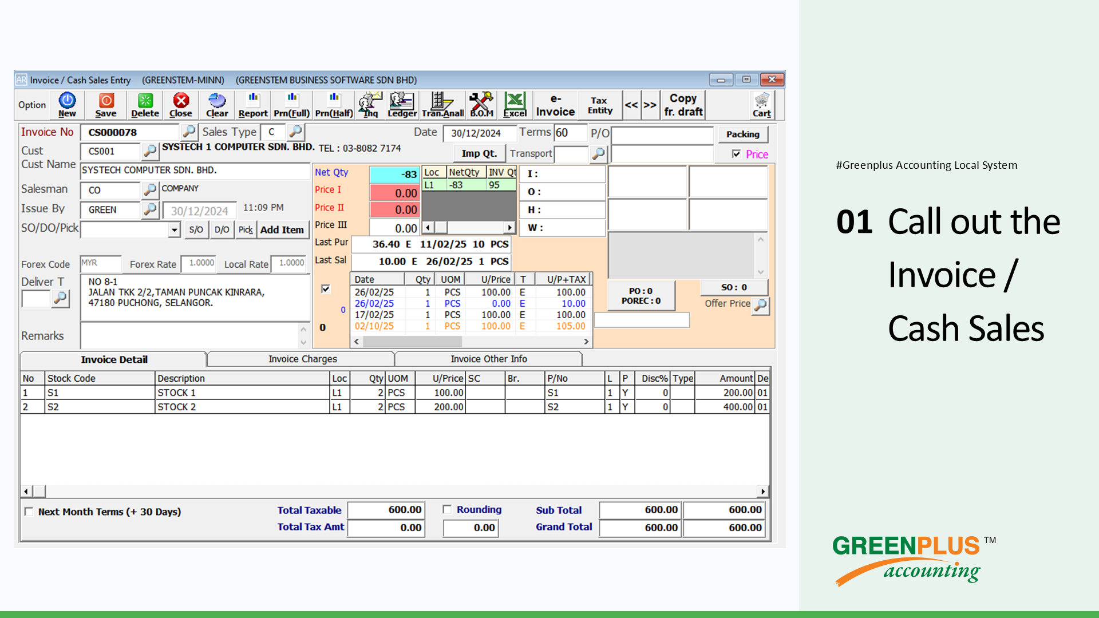Click down arrow of Remarks scrollbar
1099x618 pixels.
pos(303,342)
